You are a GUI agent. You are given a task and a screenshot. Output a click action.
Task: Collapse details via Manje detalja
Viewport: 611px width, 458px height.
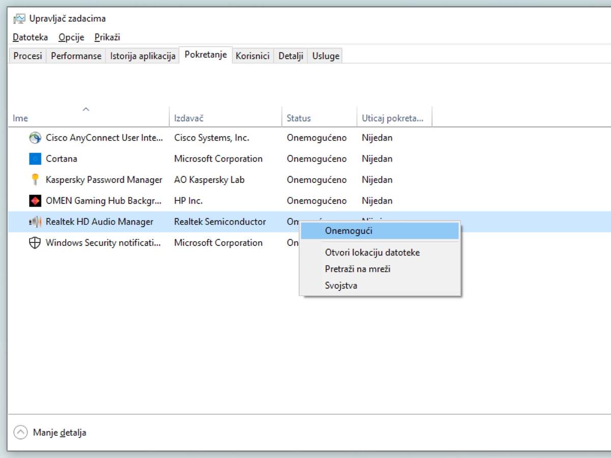point(60,432)
